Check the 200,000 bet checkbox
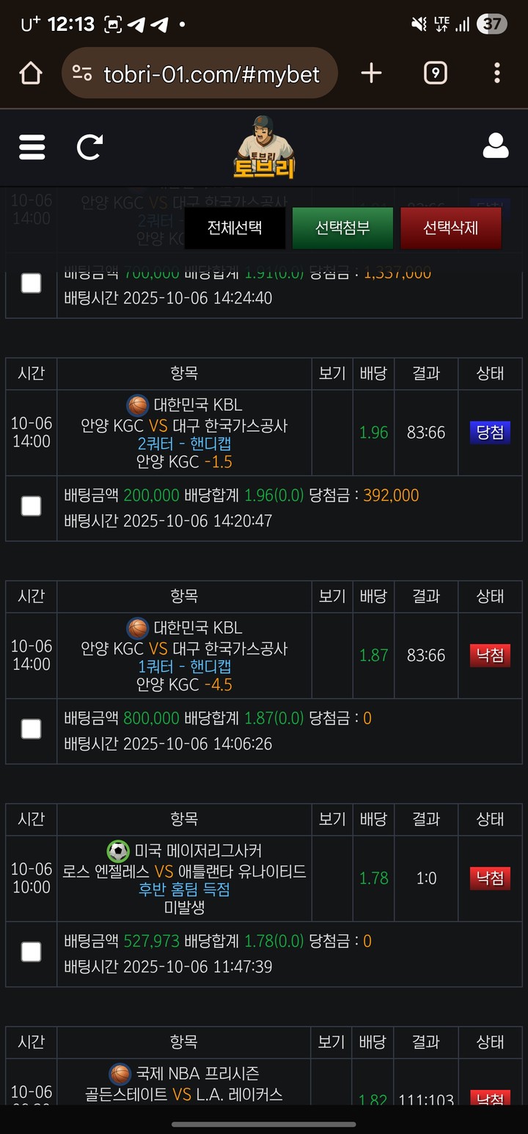 click(x=31, y=506)
